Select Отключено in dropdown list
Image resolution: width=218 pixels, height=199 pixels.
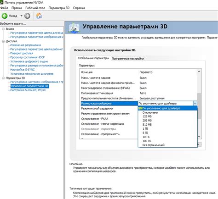(167, 112)
